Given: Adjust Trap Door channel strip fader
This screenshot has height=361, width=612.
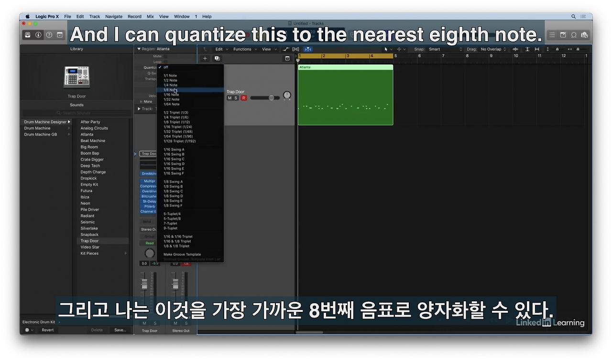Looking at the screenshot, I should click(x=144, y=284).
